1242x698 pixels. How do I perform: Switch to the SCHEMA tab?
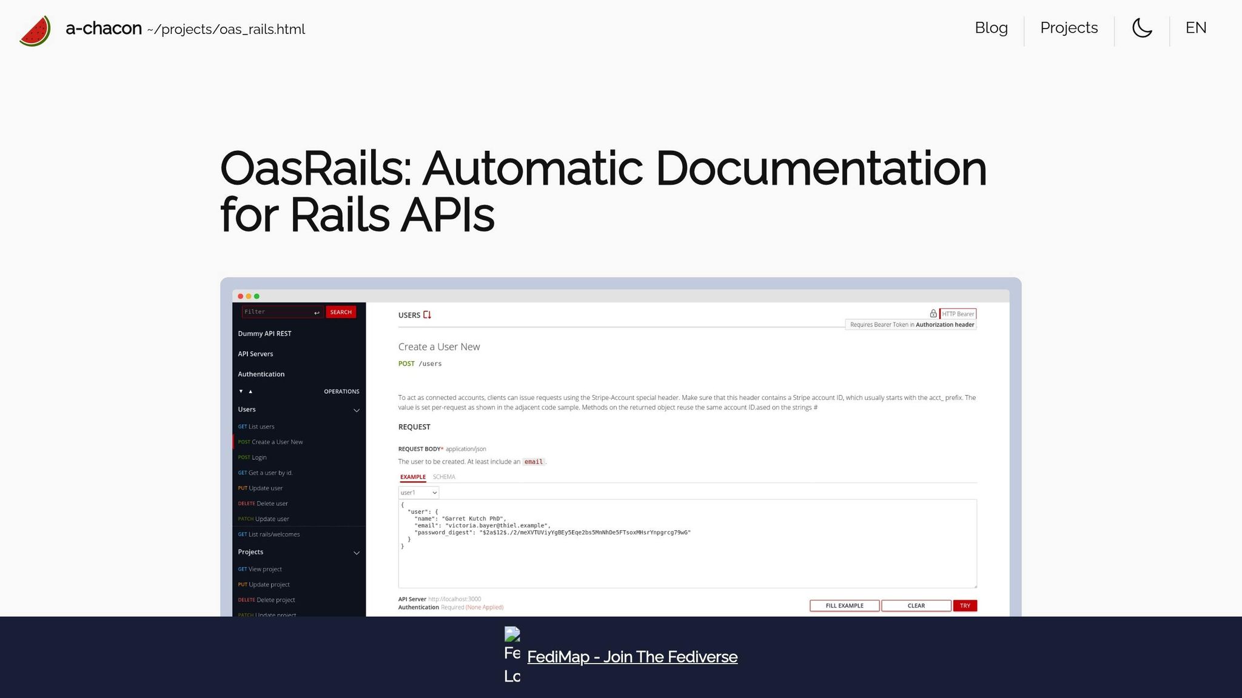(444, 477)
